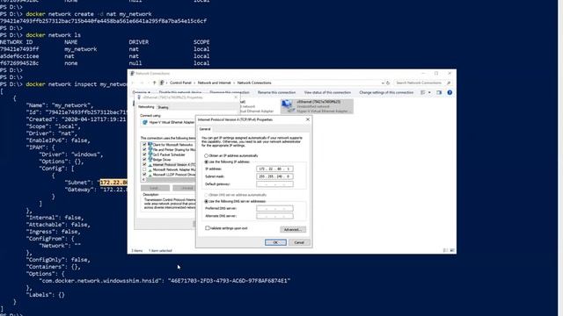Image resolution: width=563 pixels, height=316 pixels.
Task: Click the Network Connections window title icon
Action: 132,74
